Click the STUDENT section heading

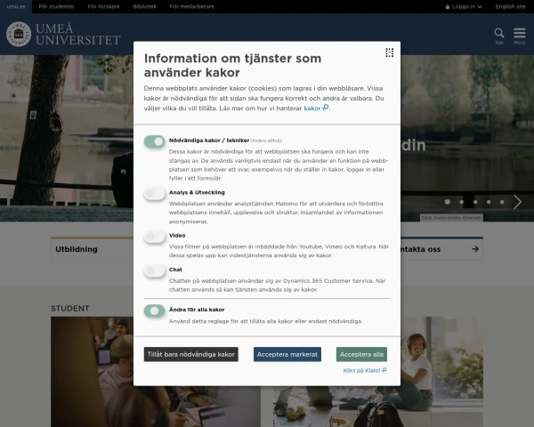[69, 309]
